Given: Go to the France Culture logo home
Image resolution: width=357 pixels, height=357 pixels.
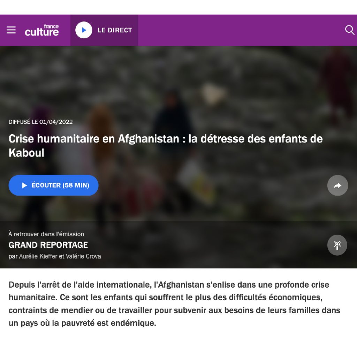Looking at the screenshot, I should coord(42,30).
